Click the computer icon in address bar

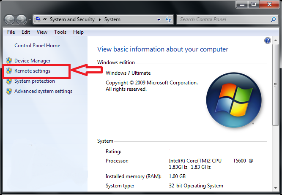coord(38,19)
